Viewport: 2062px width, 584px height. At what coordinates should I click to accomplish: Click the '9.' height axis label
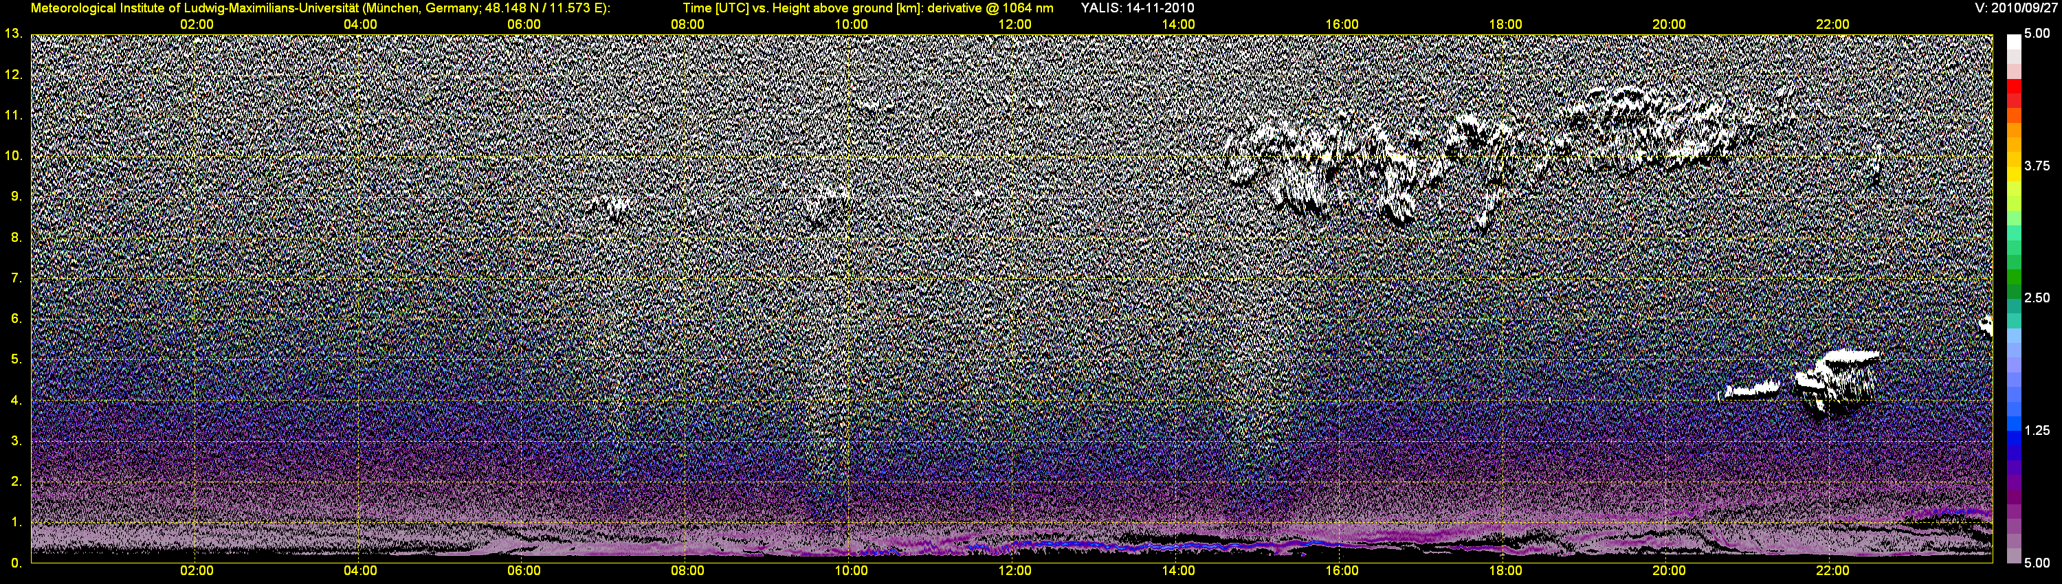coord(16,196)
